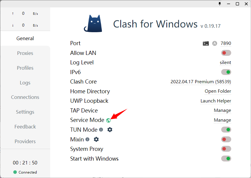Switch to the Proxies tab
Screen dimensions: 251x178
pos(25,53)
